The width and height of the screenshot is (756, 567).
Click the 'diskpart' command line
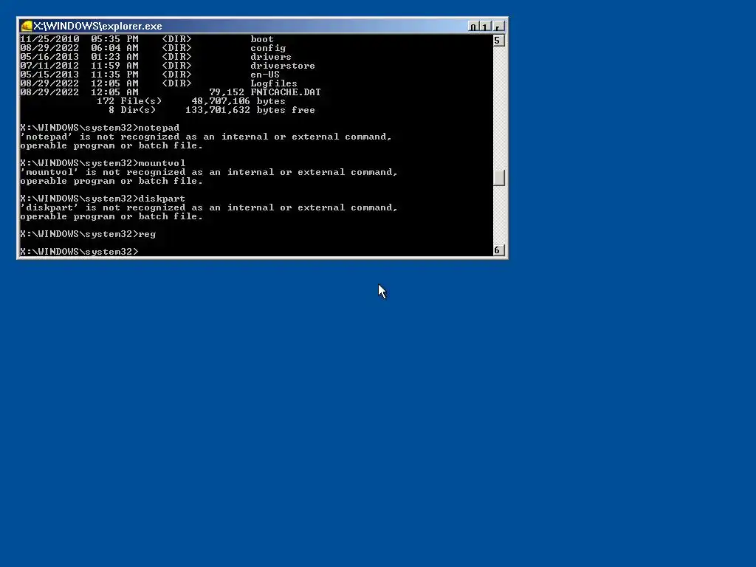point(103,199)
